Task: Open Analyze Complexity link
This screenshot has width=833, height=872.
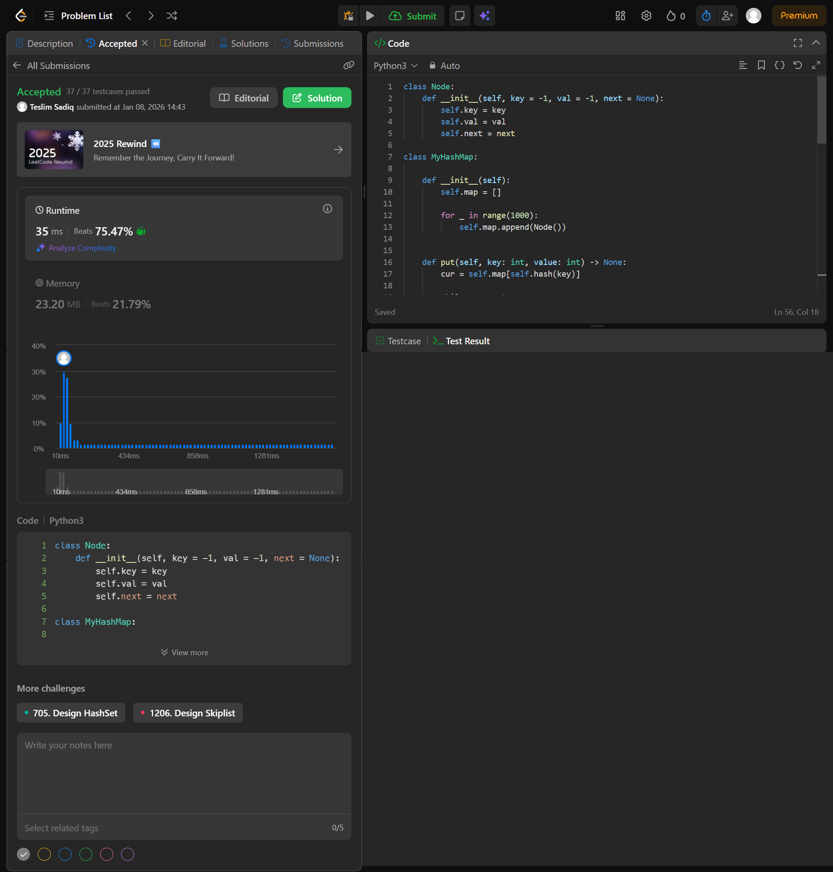Action: (82, 248)
